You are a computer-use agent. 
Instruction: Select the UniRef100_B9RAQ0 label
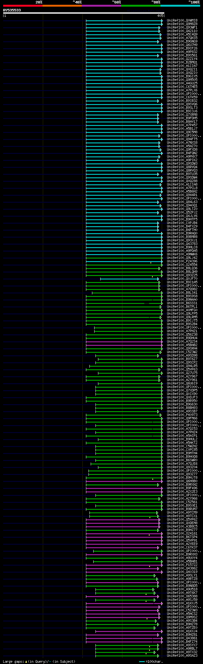[x=182, y=233]
